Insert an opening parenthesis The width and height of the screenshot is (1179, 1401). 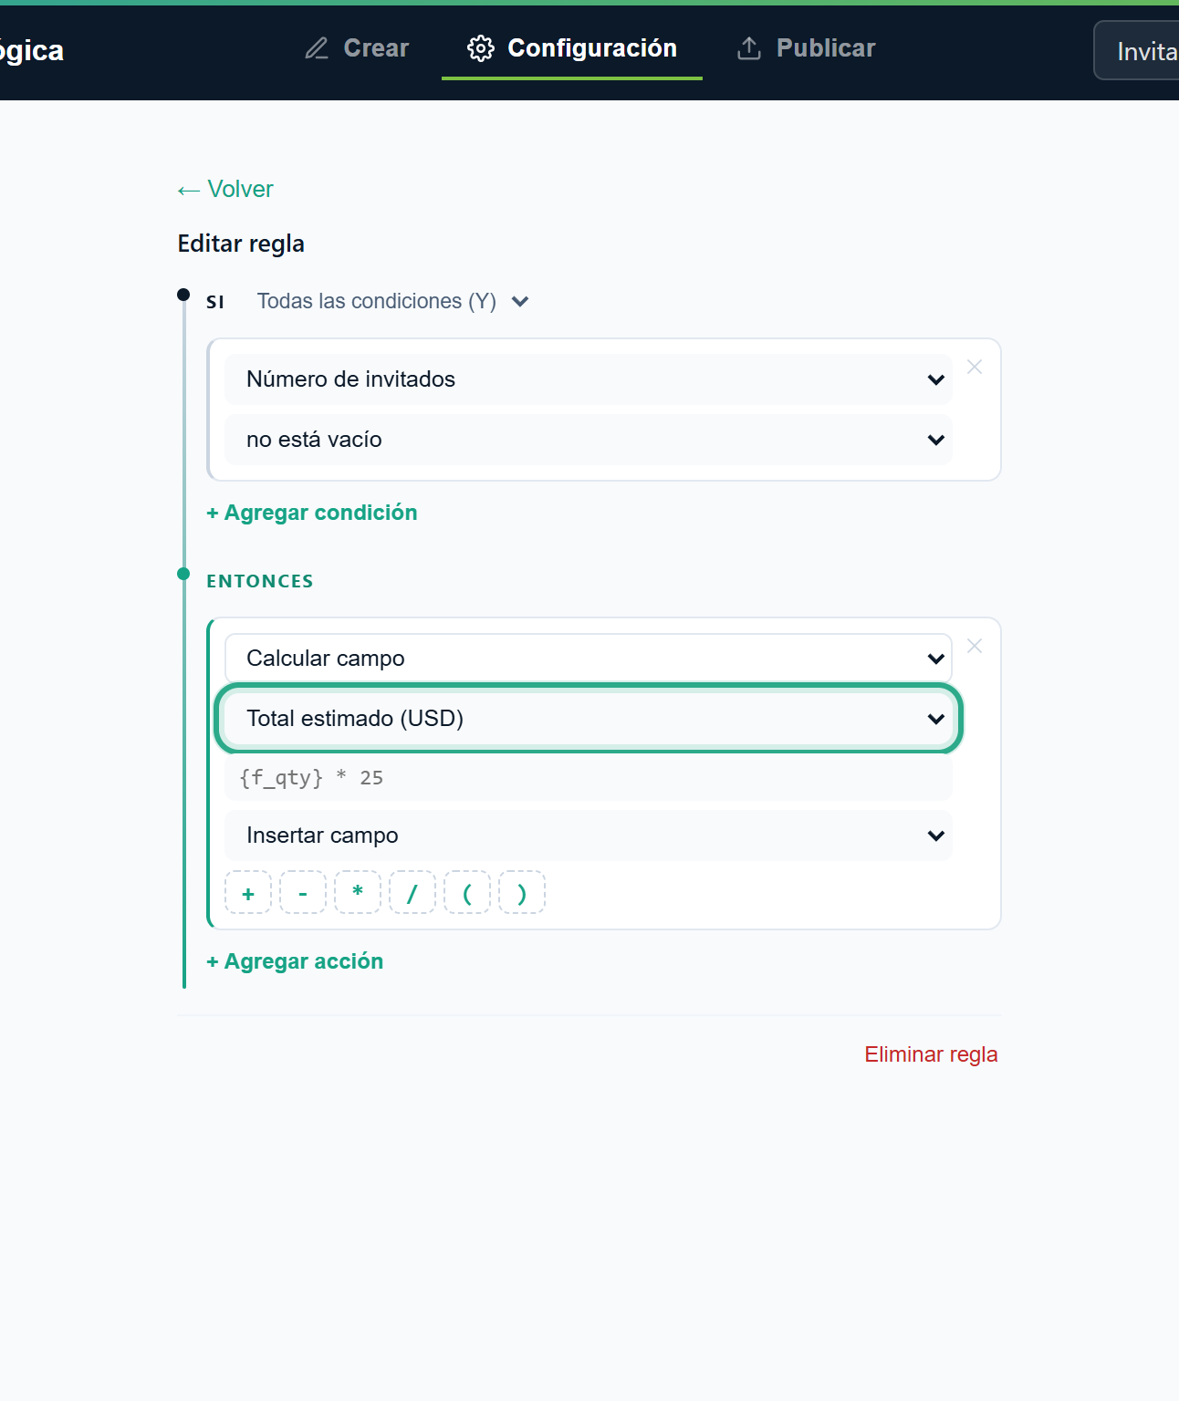pyautogui.click(x=467, y=893)
